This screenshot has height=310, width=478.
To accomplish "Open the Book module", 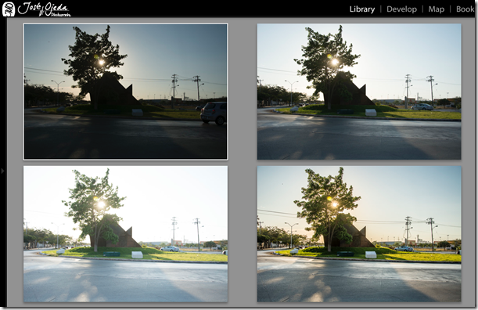I will 465,9.
